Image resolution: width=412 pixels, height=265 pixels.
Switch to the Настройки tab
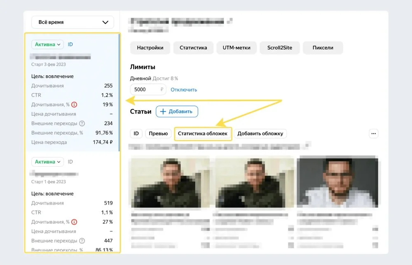150,48
